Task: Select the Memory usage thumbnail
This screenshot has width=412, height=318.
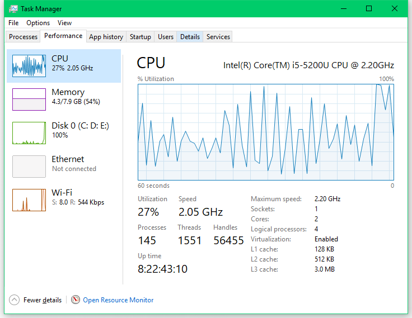Action: pyautogui.click(x=29, y=99)
